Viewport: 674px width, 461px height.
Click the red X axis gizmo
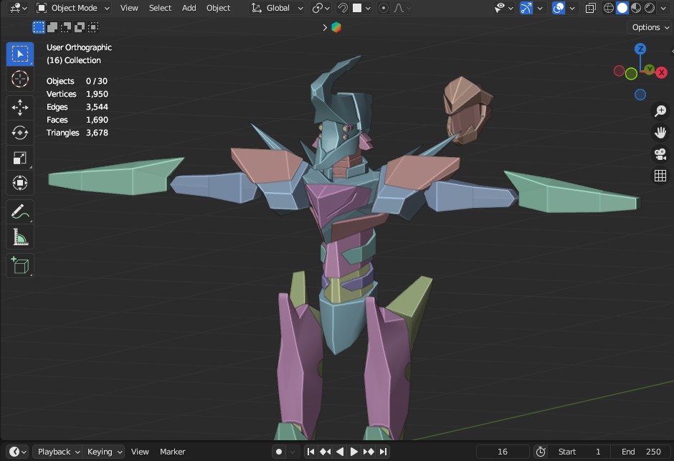(662, 72)
